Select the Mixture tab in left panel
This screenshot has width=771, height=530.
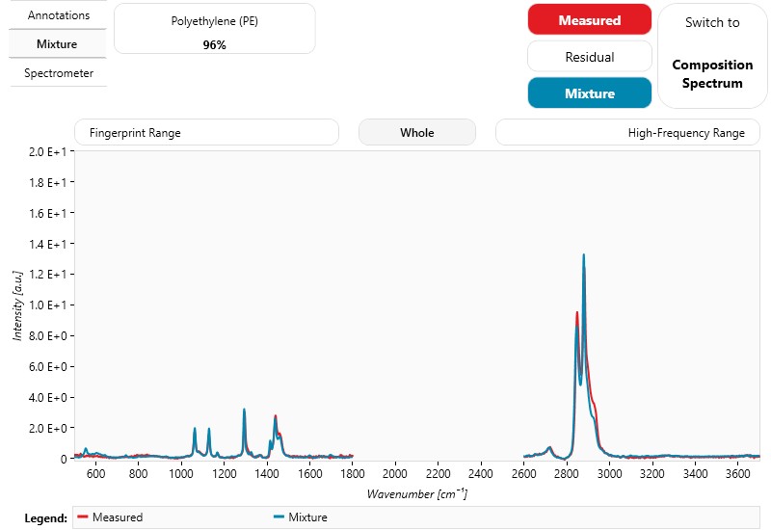coord(58,44)
